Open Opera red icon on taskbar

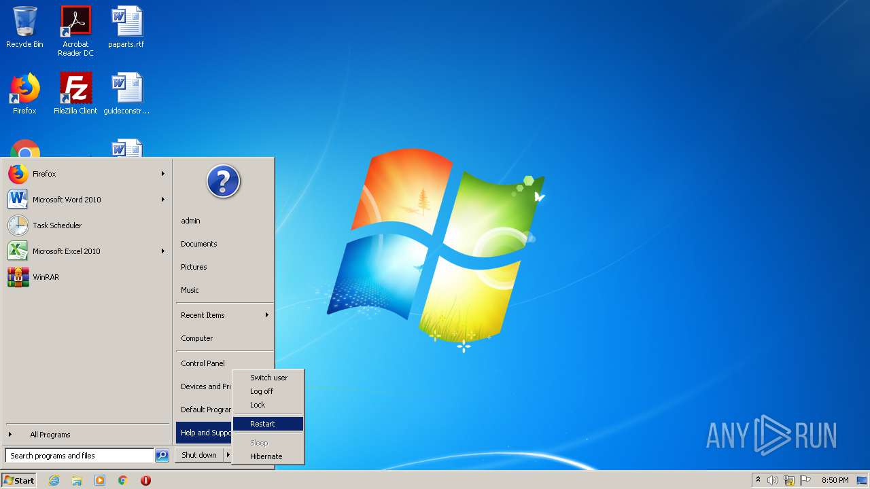145,480
